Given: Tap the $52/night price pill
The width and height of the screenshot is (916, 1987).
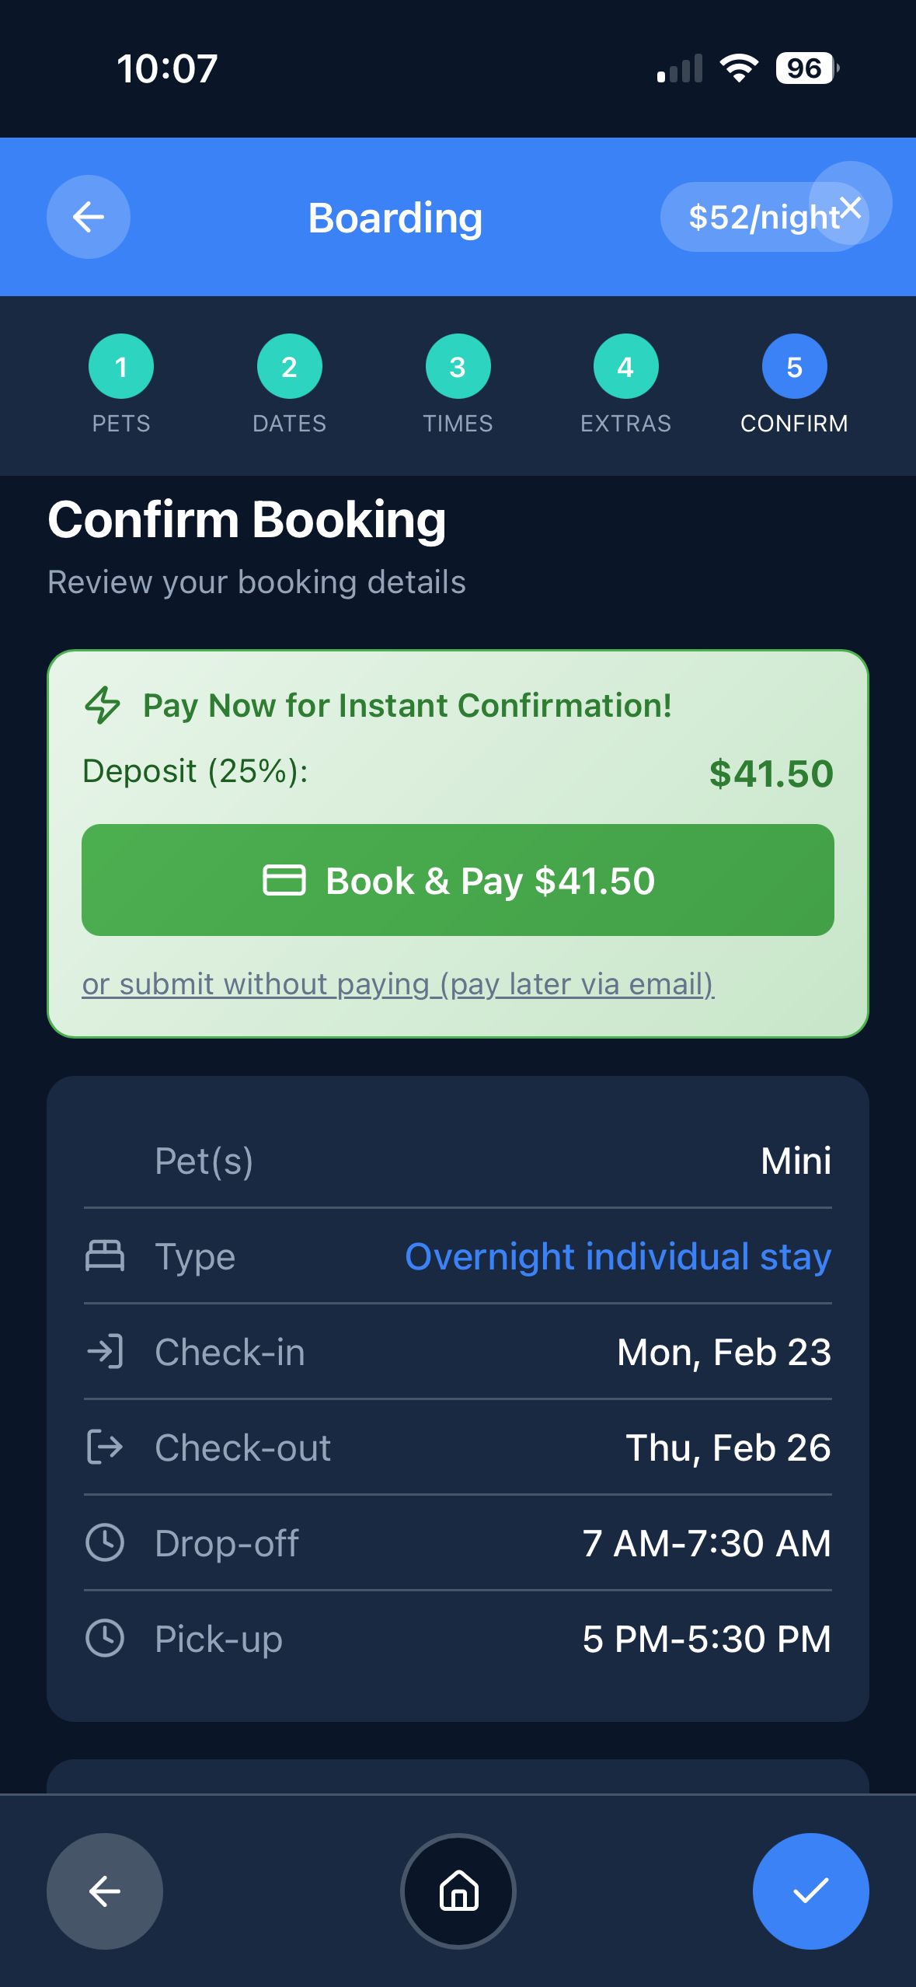Looking at the screenshot, I should (x=746, y=218).
